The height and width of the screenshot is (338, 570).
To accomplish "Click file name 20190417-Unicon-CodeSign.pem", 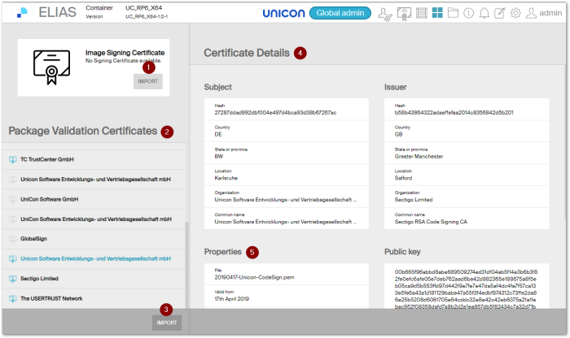I will [x=254, y=277].
